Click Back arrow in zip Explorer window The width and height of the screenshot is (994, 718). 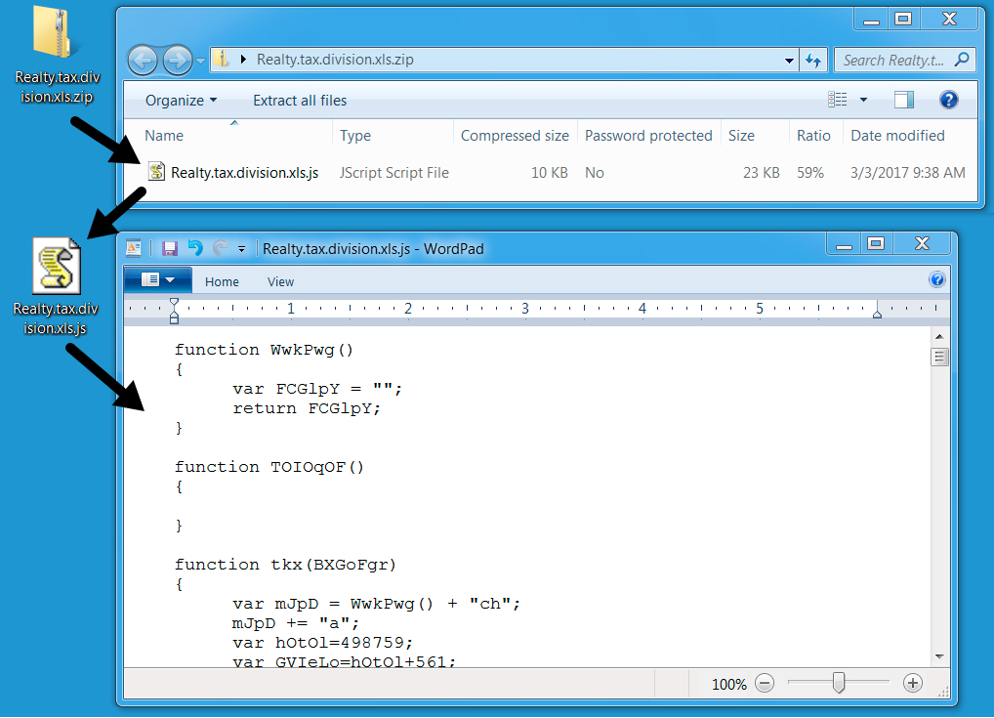pos(143,61)
